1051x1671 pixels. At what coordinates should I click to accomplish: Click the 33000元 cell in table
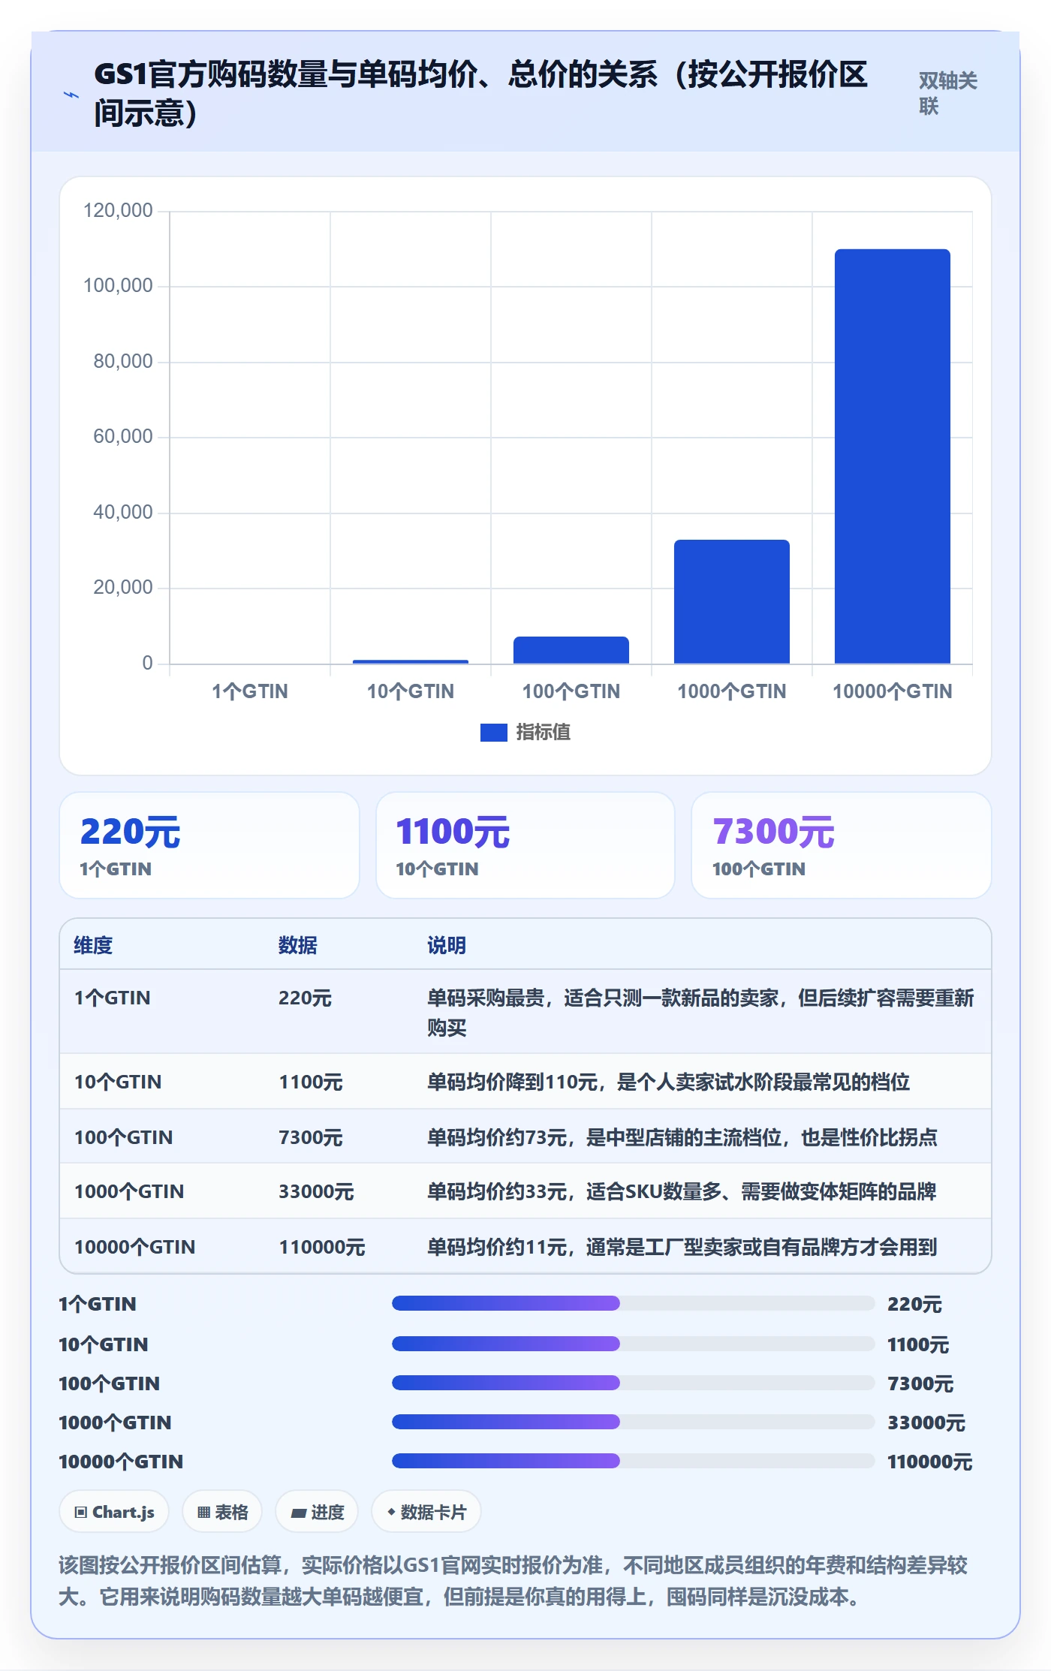tap(316, 1191)
